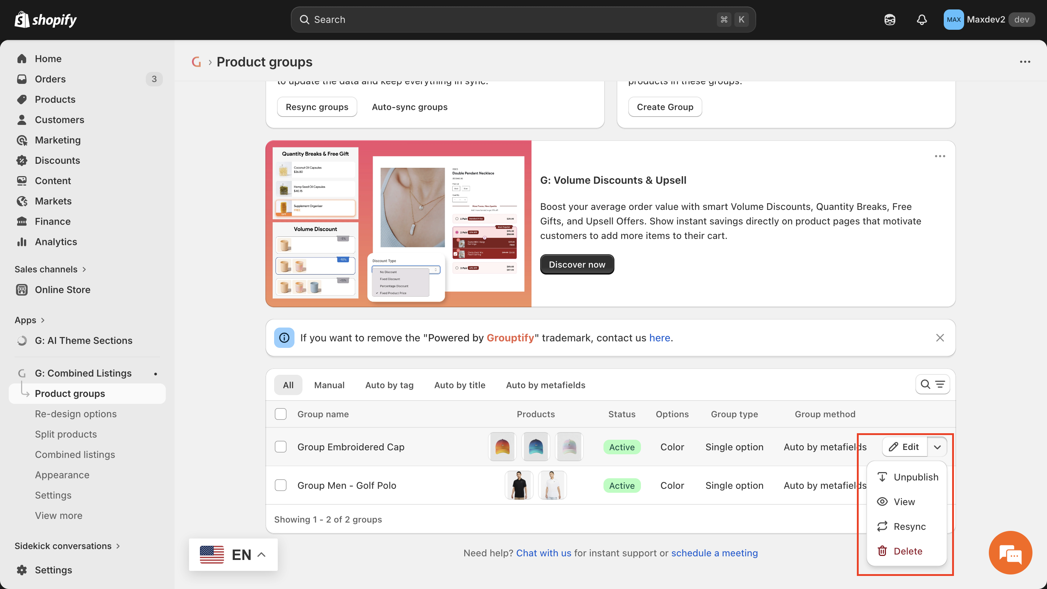
Task: Open the page-level three-dot menu beside Product groups
Action: (1025, 62)
